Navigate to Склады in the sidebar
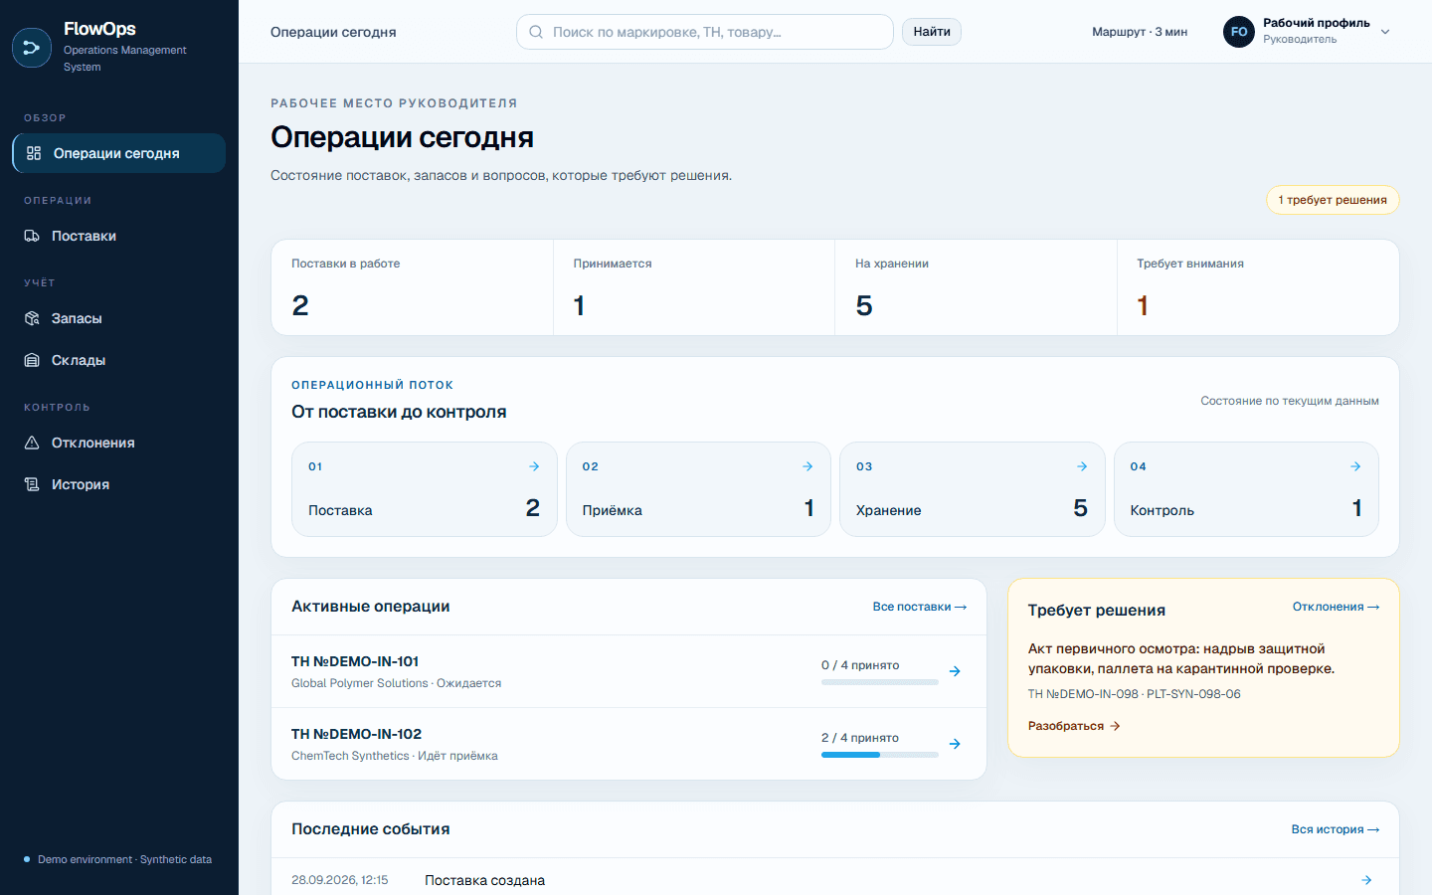Image resolution: width=1432 pixels, height=895 pixels. point(119,360)
